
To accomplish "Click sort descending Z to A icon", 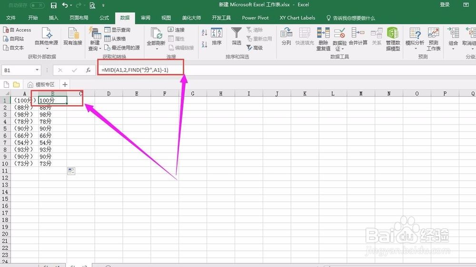I will pyautogui.click(x=204, y=44).
